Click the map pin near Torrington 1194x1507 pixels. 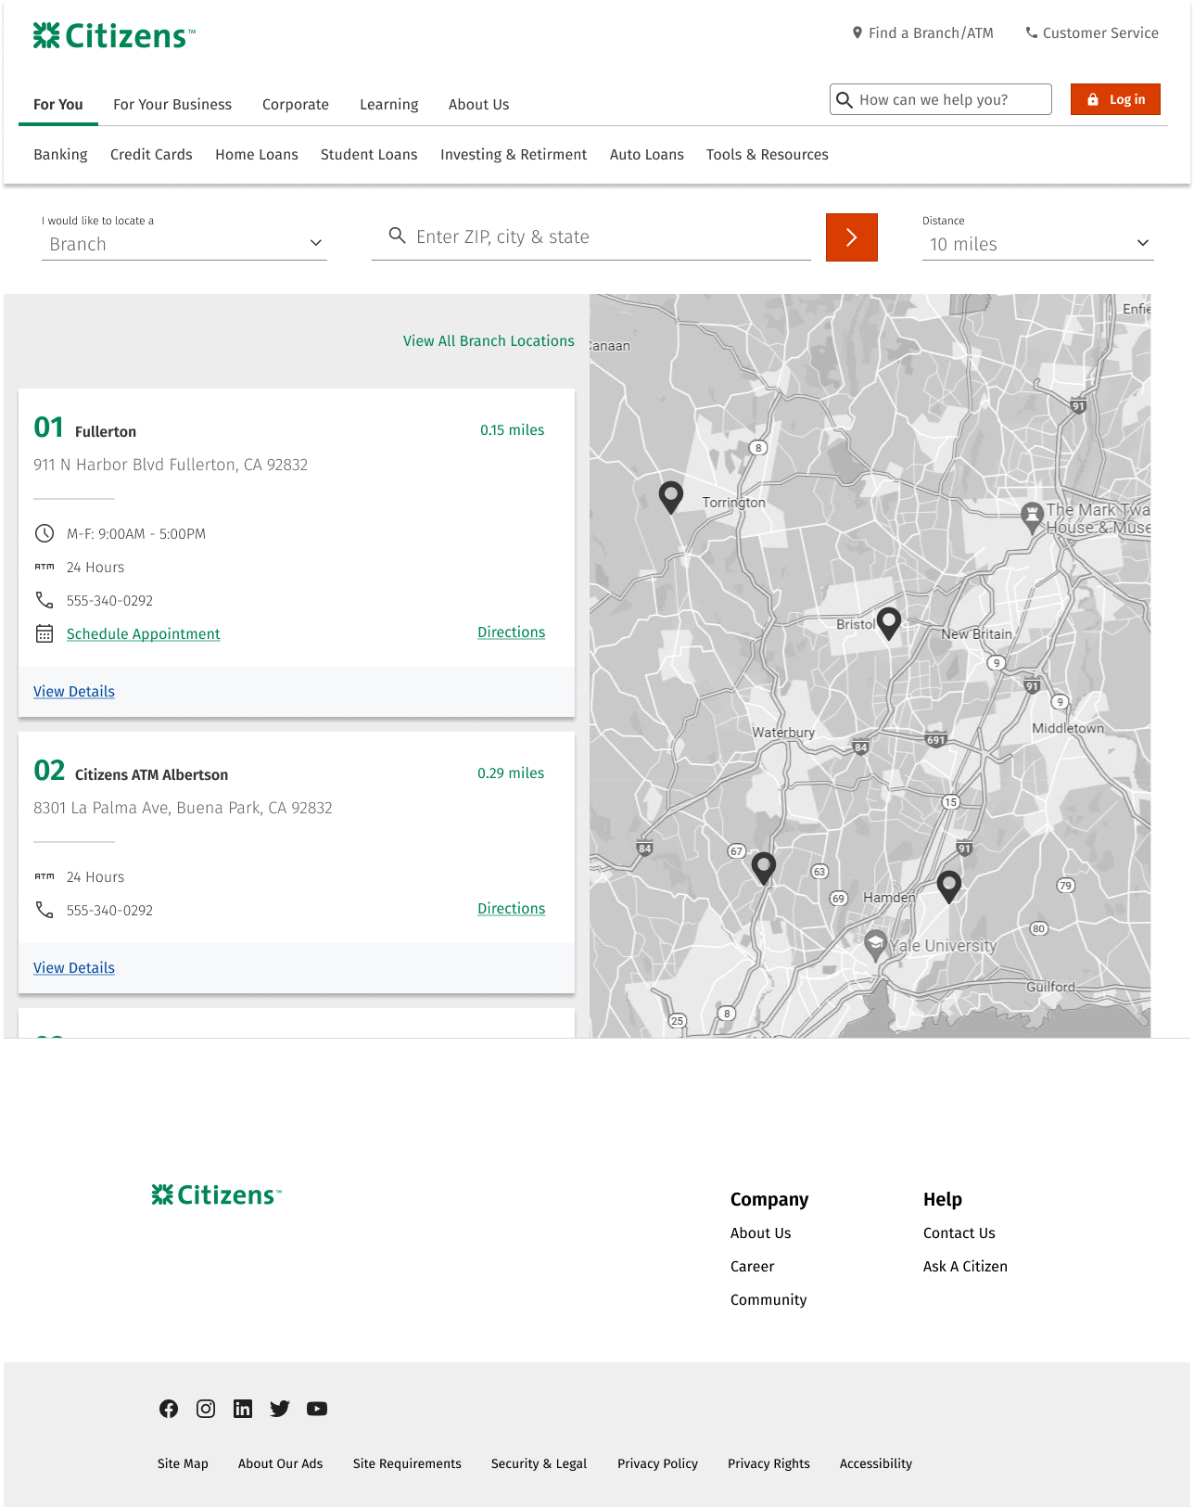click(x=670, y=496)
